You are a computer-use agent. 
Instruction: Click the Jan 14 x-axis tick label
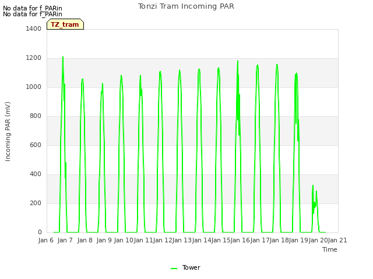(x=202, y=240)
